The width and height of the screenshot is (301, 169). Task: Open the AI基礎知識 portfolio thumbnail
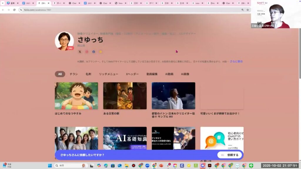tap(125, 138)
